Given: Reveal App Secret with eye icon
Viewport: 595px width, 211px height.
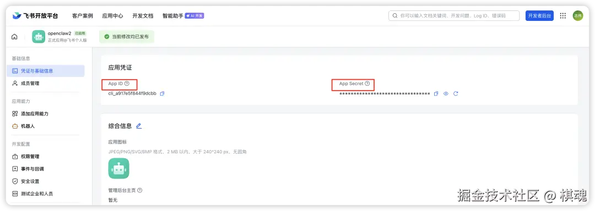Looking at the screenshot, I should click(x=446, y=93).
